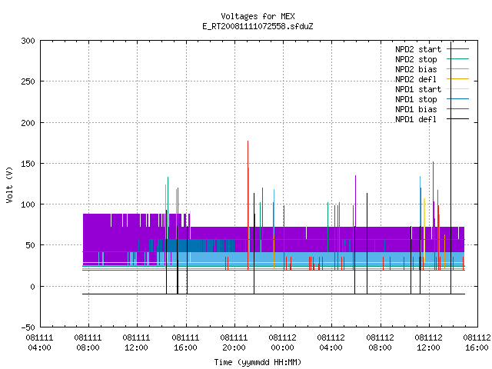
Task: Click the 'Volt (V)' y-axis label
Action: click(9, 184)
